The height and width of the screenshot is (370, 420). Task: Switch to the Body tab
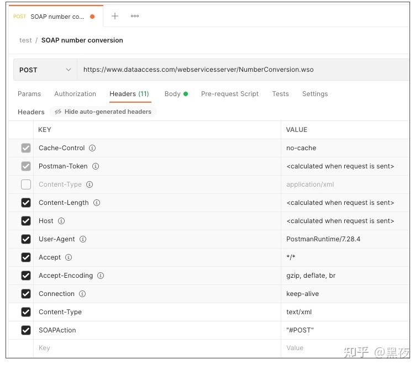pos(172,94)
